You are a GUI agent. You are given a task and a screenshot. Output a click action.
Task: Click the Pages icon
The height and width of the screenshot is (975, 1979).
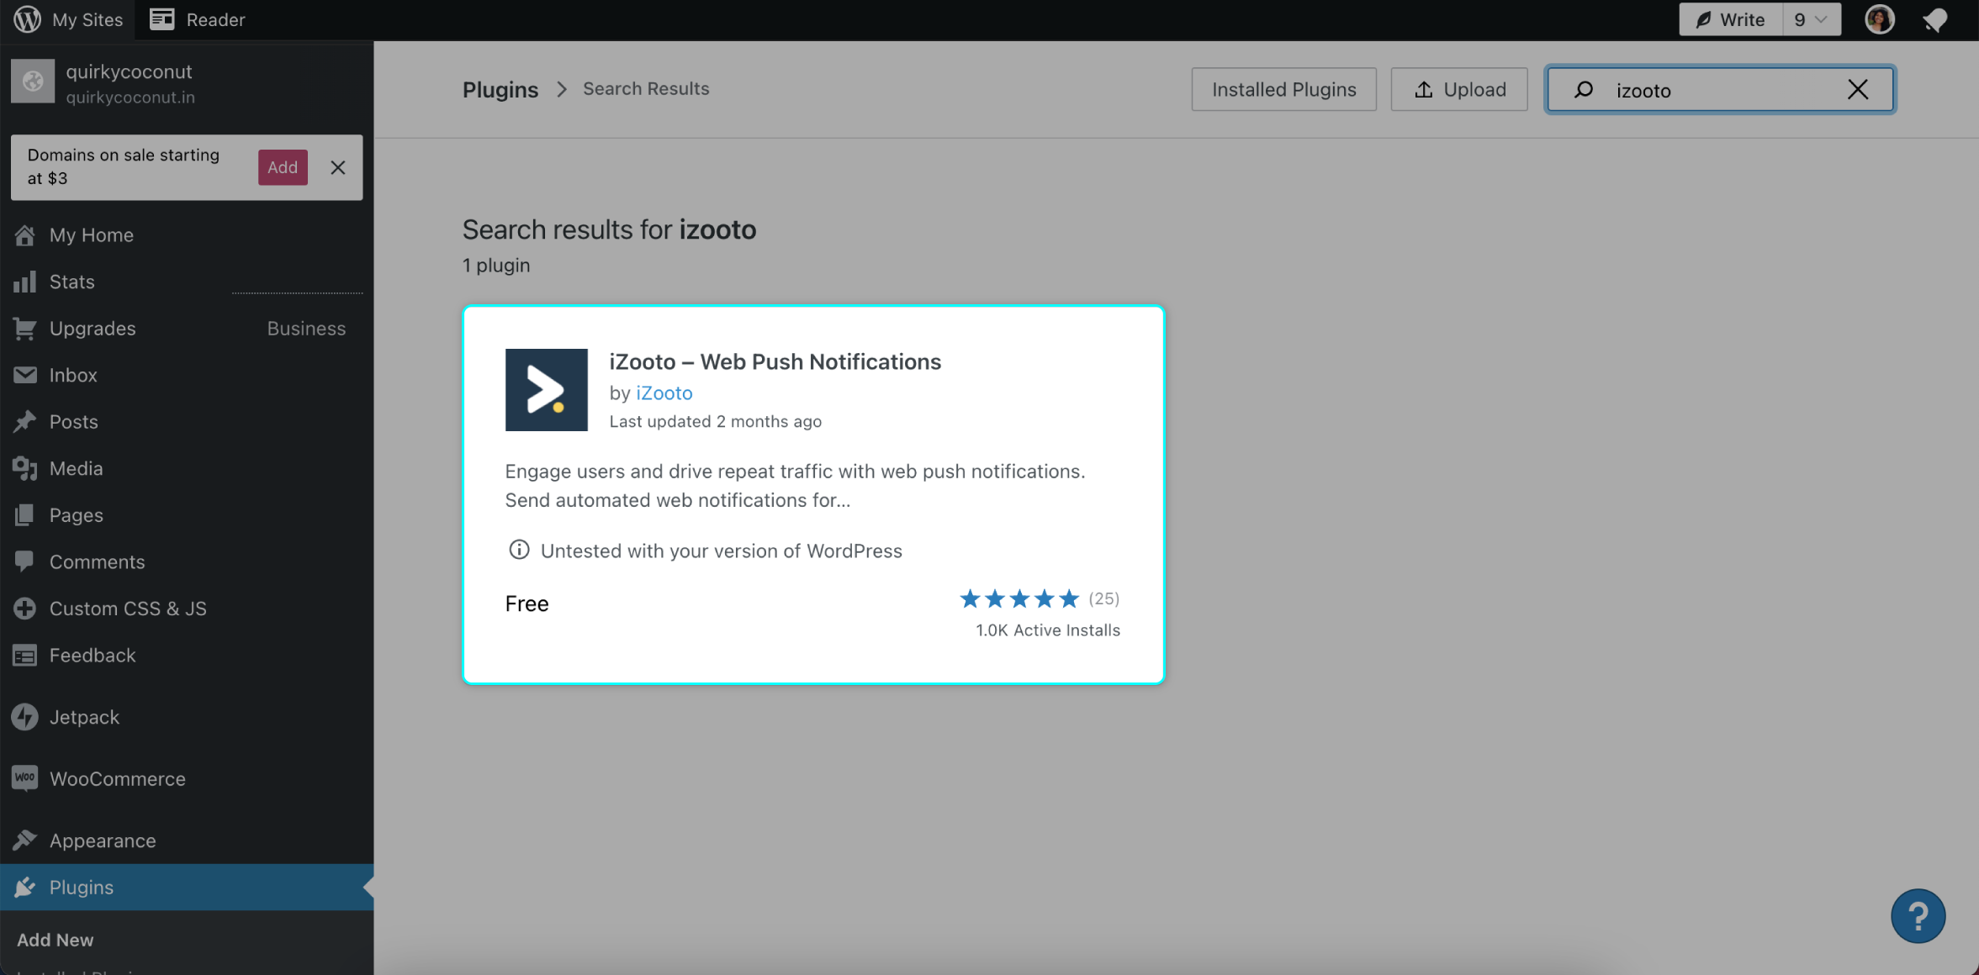(x=25, y=515)
